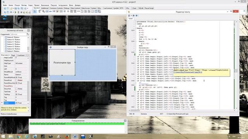The width and height of the screenshot is (248, 139).
Task: Choose the TLabel (Abc) component icon
Action: point(50,11)
